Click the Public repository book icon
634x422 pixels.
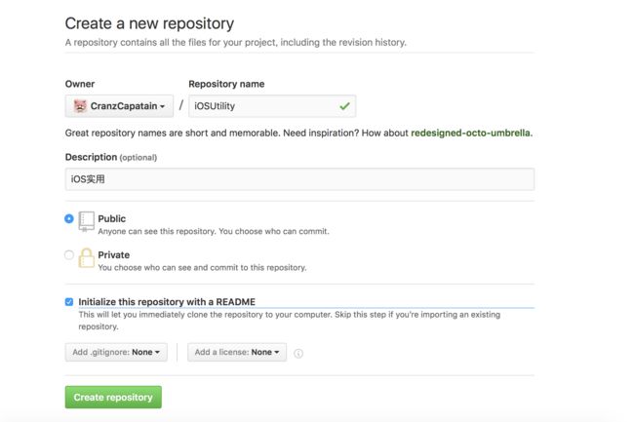(86, 221)
